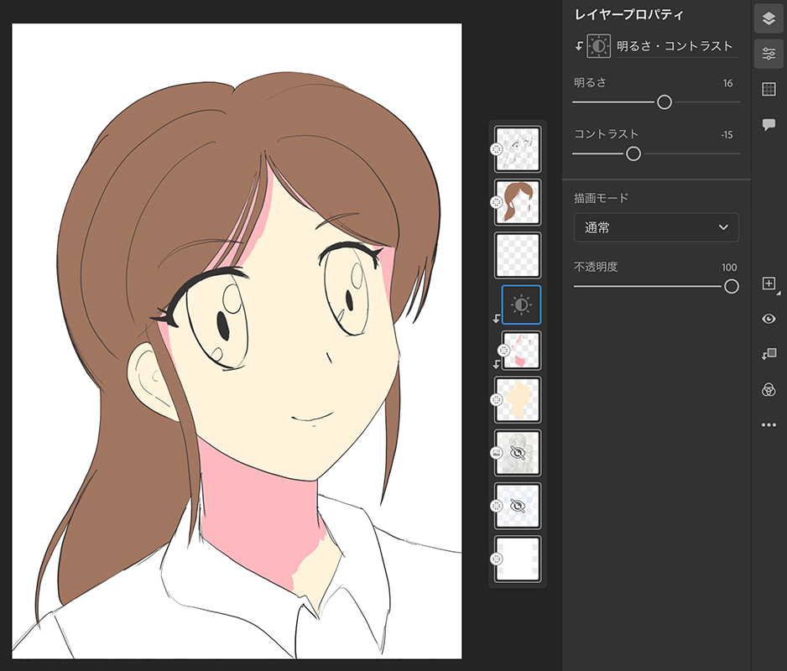Click the 明るさ brightness slider handle

tap(664, 102)
